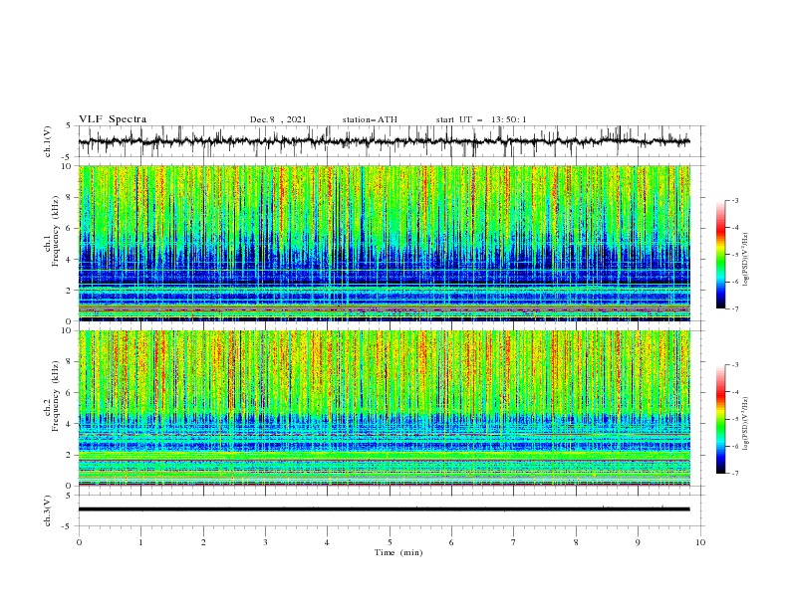Click the ch.1 voltage waveform trace
The image size is (789, 609).
(x=384, y=141)
